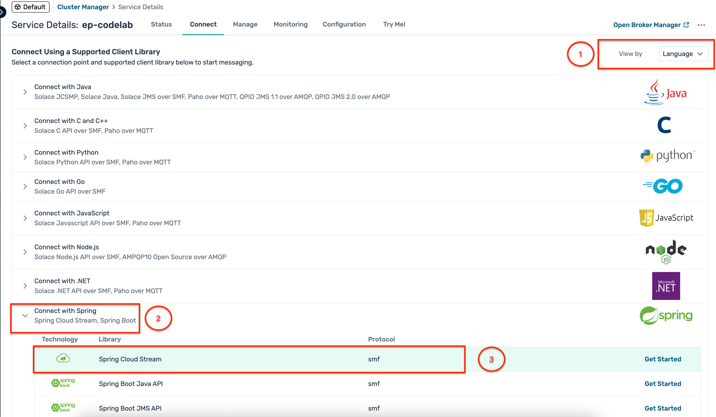Click the Microsoft .NET logo

(666, 286)
